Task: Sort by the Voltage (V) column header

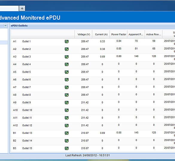Action: tap(83, 34)
